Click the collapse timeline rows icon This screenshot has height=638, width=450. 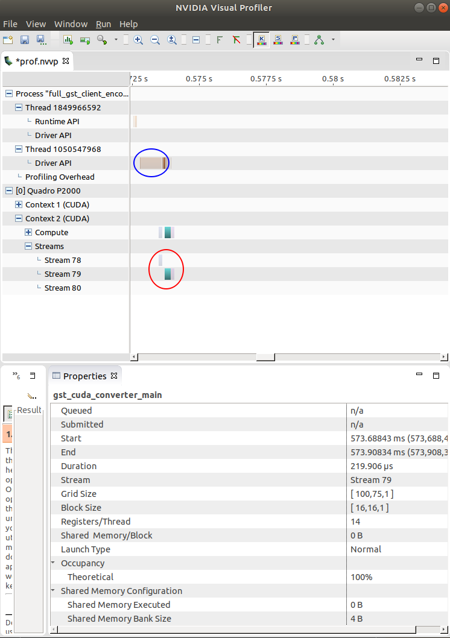[196, 40]
